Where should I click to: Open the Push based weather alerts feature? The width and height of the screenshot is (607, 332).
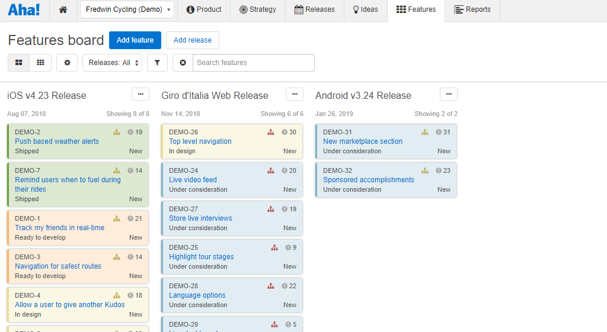(x=57, y=141)
